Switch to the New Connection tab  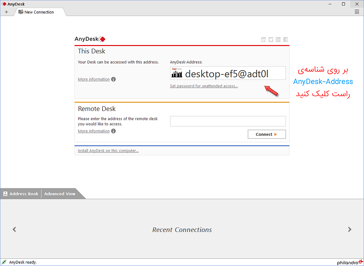point(39,12)
